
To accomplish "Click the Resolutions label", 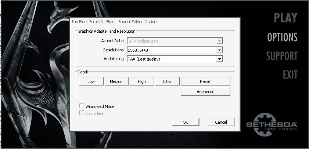I will pyautogui.click(x=114, y=50).
